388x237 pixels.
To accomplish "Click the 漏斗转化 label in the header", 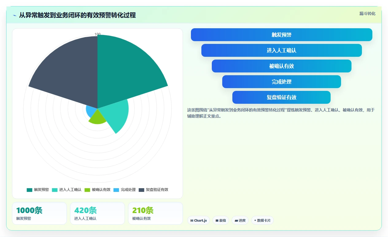I will [367, 14].
